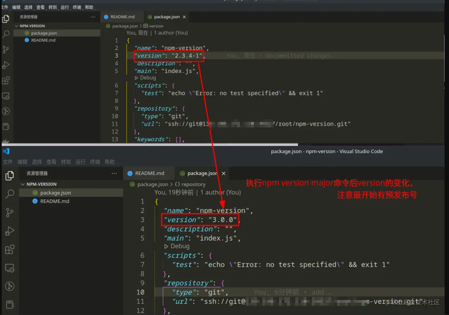Open 选择 menu in lower window
This screenshot has height=315, width=449.
point(37,162)
